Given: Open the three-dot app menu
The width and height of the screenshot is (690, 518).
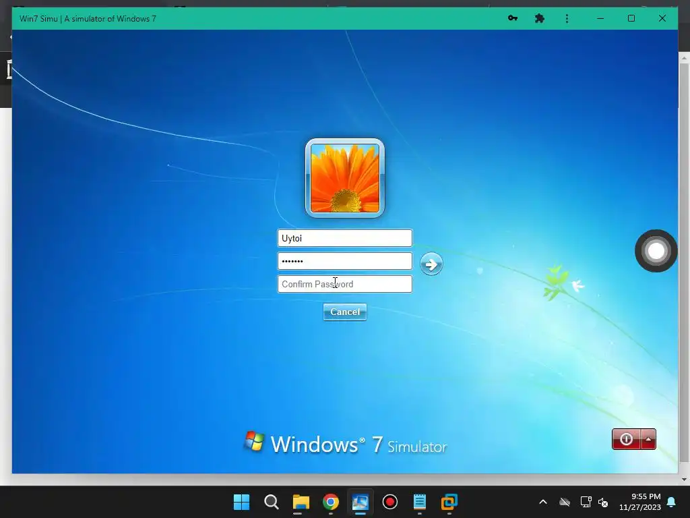Looking at the screenshot, I should pyautogui.click(x=567, y=18).
